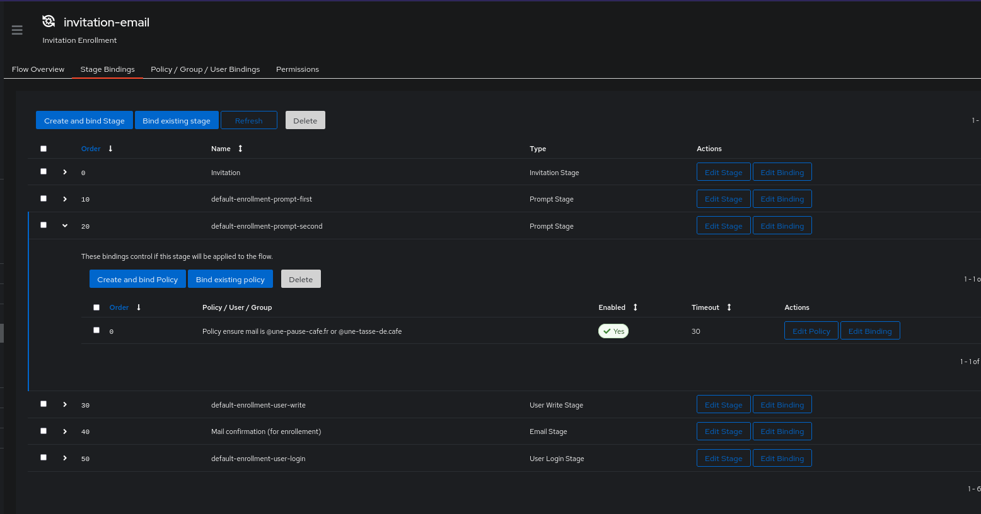This screenshot has height=514, width=981.
Task: Edit Stage for Invitation row
Action: tap(724, 172)
